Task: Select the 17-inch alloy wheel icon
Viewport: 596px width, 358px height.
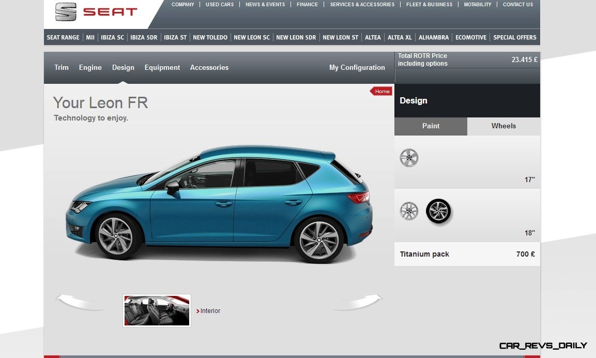Action: tap(409, 158)
